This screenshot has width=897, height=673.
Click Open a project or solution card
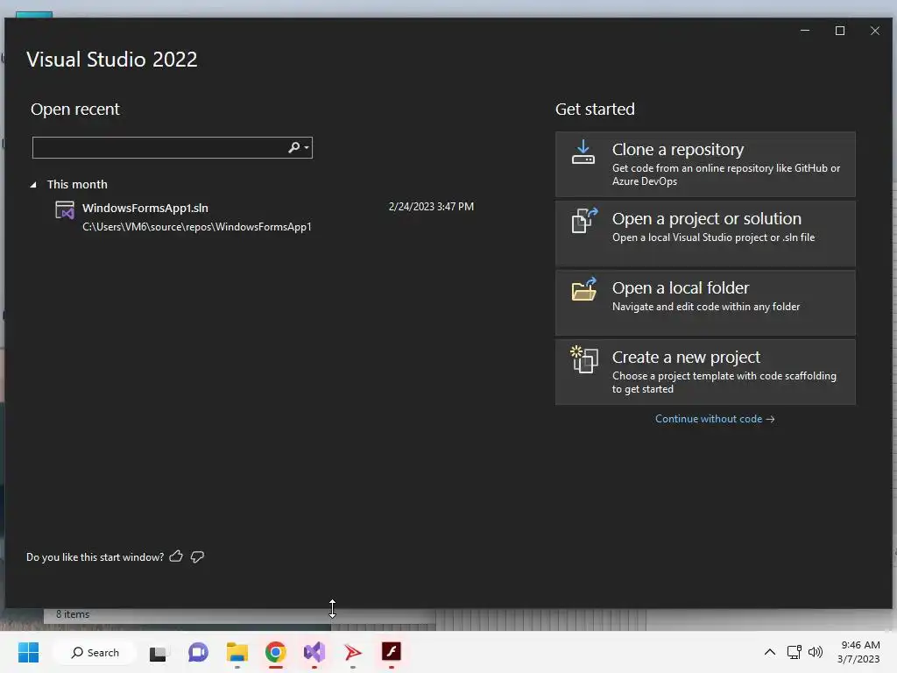[705, 233]
